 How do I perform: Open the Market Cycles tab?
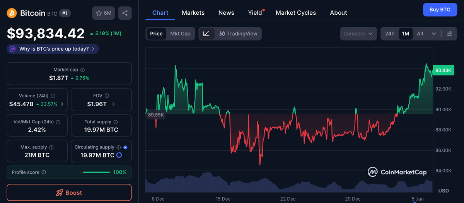pos(296,13)
